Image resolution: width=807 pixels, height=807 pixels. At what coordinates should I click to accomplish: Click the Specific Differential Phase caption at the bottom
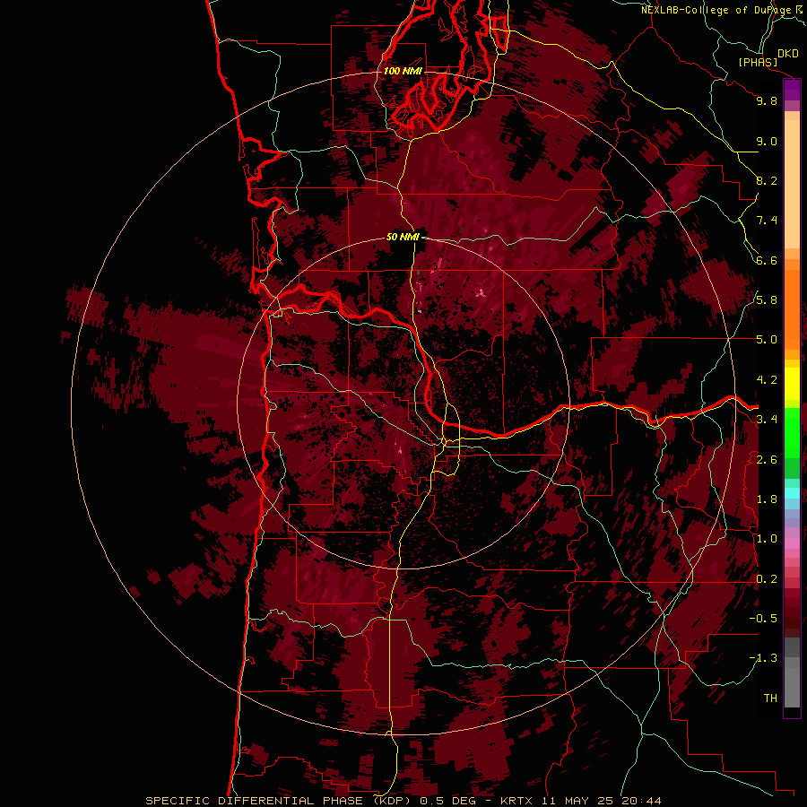click(x=403, y=801)
